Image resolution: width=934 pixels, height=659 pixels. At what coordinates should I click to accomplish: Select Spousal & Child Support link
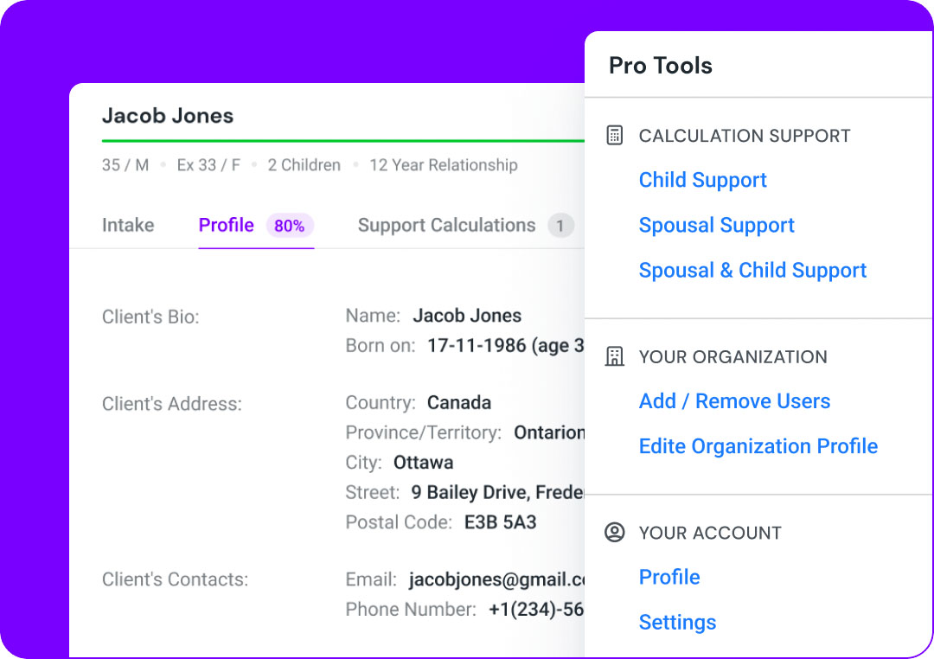[752, 270]
